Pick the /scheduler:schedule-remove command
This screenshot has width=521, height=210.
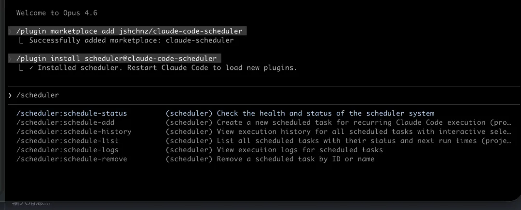pos(72,159)
